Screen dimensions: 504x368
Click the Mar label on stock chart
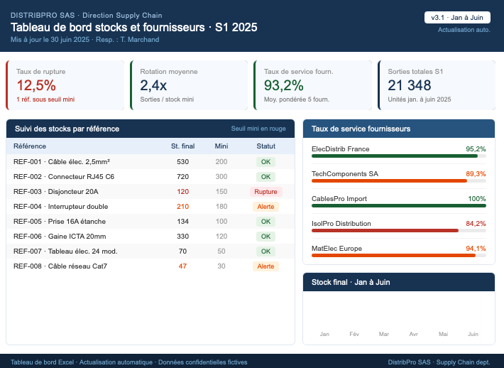(384, 334)
